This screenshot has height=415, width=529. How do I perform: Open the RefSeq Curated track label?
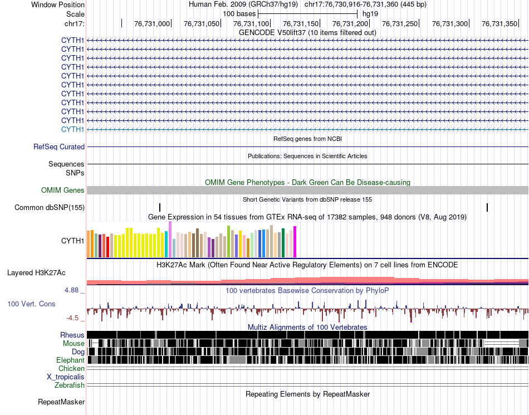(x=59, y=147)
